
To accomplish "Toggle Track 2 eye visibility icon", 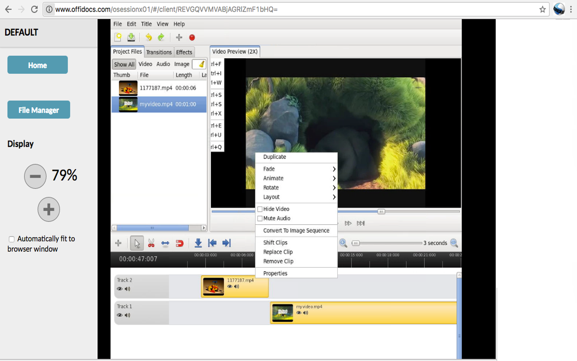I will tap(119, 289).
